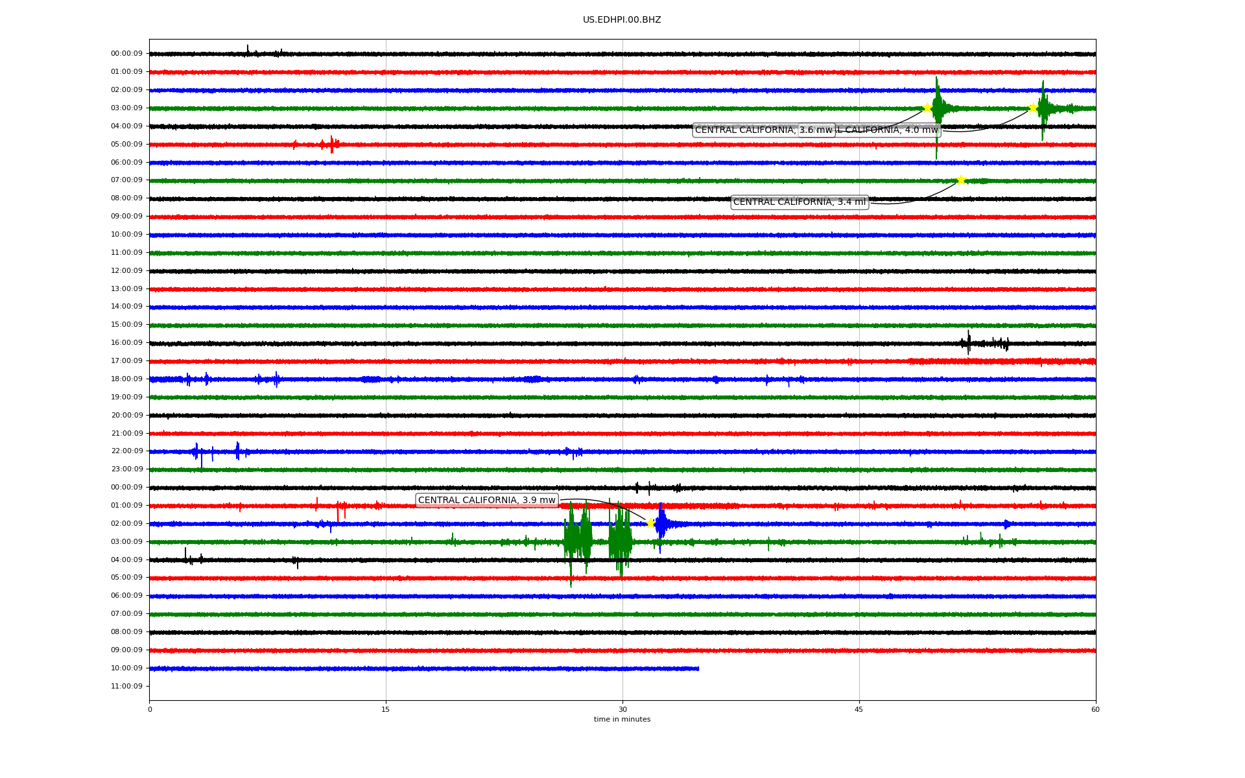This screenshot has width=1245, height=778.
Task: Click the yellow star for the 3.6 mw event
Action: (x=927, y=108)
